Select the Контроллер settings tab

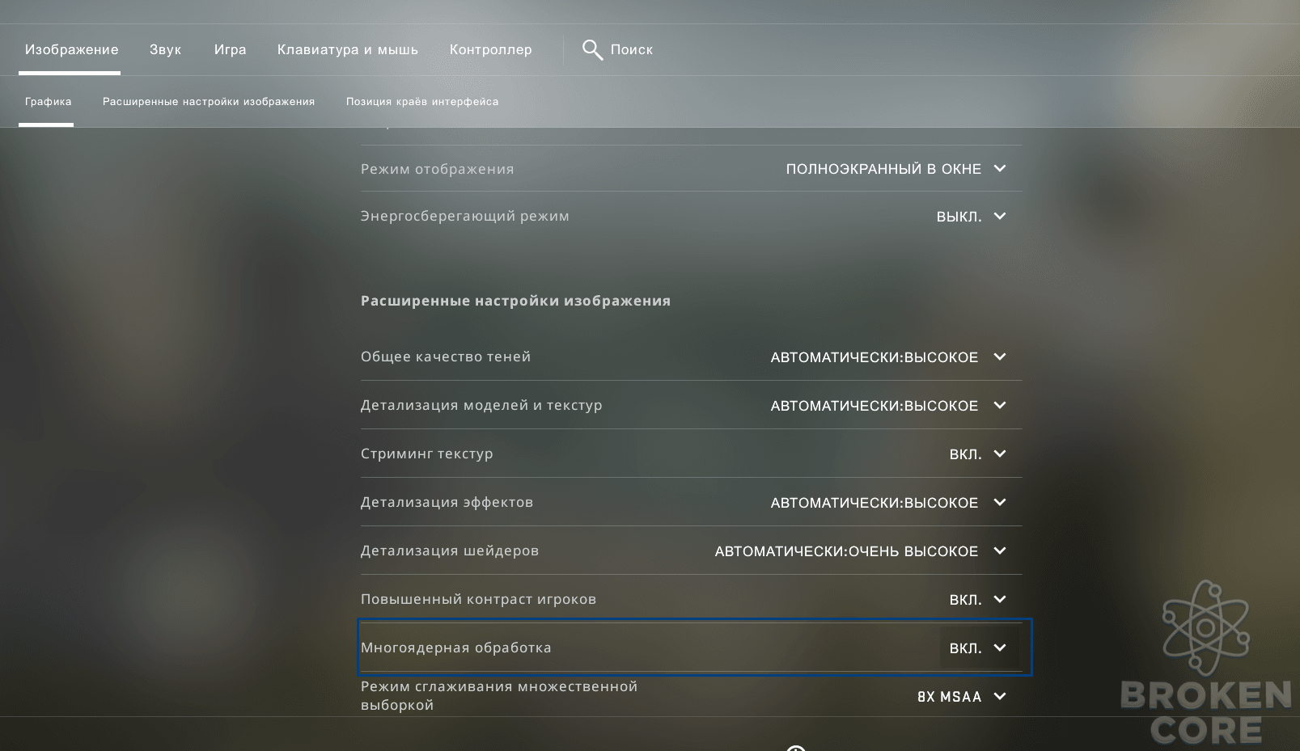[x=491, y=50]
